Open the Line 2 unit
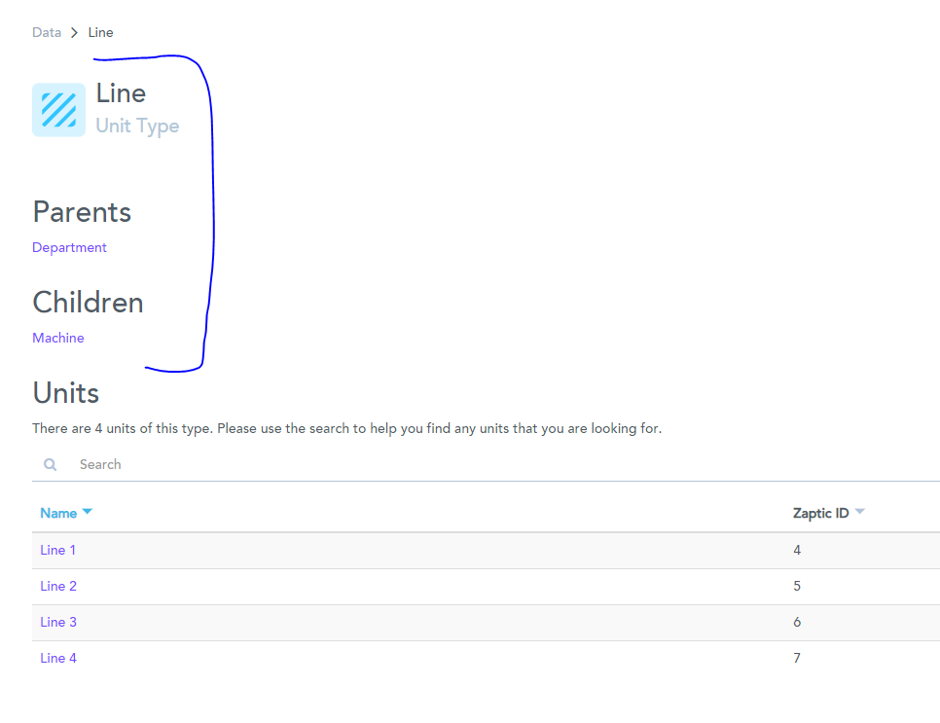940x723 pixels. 58,587
